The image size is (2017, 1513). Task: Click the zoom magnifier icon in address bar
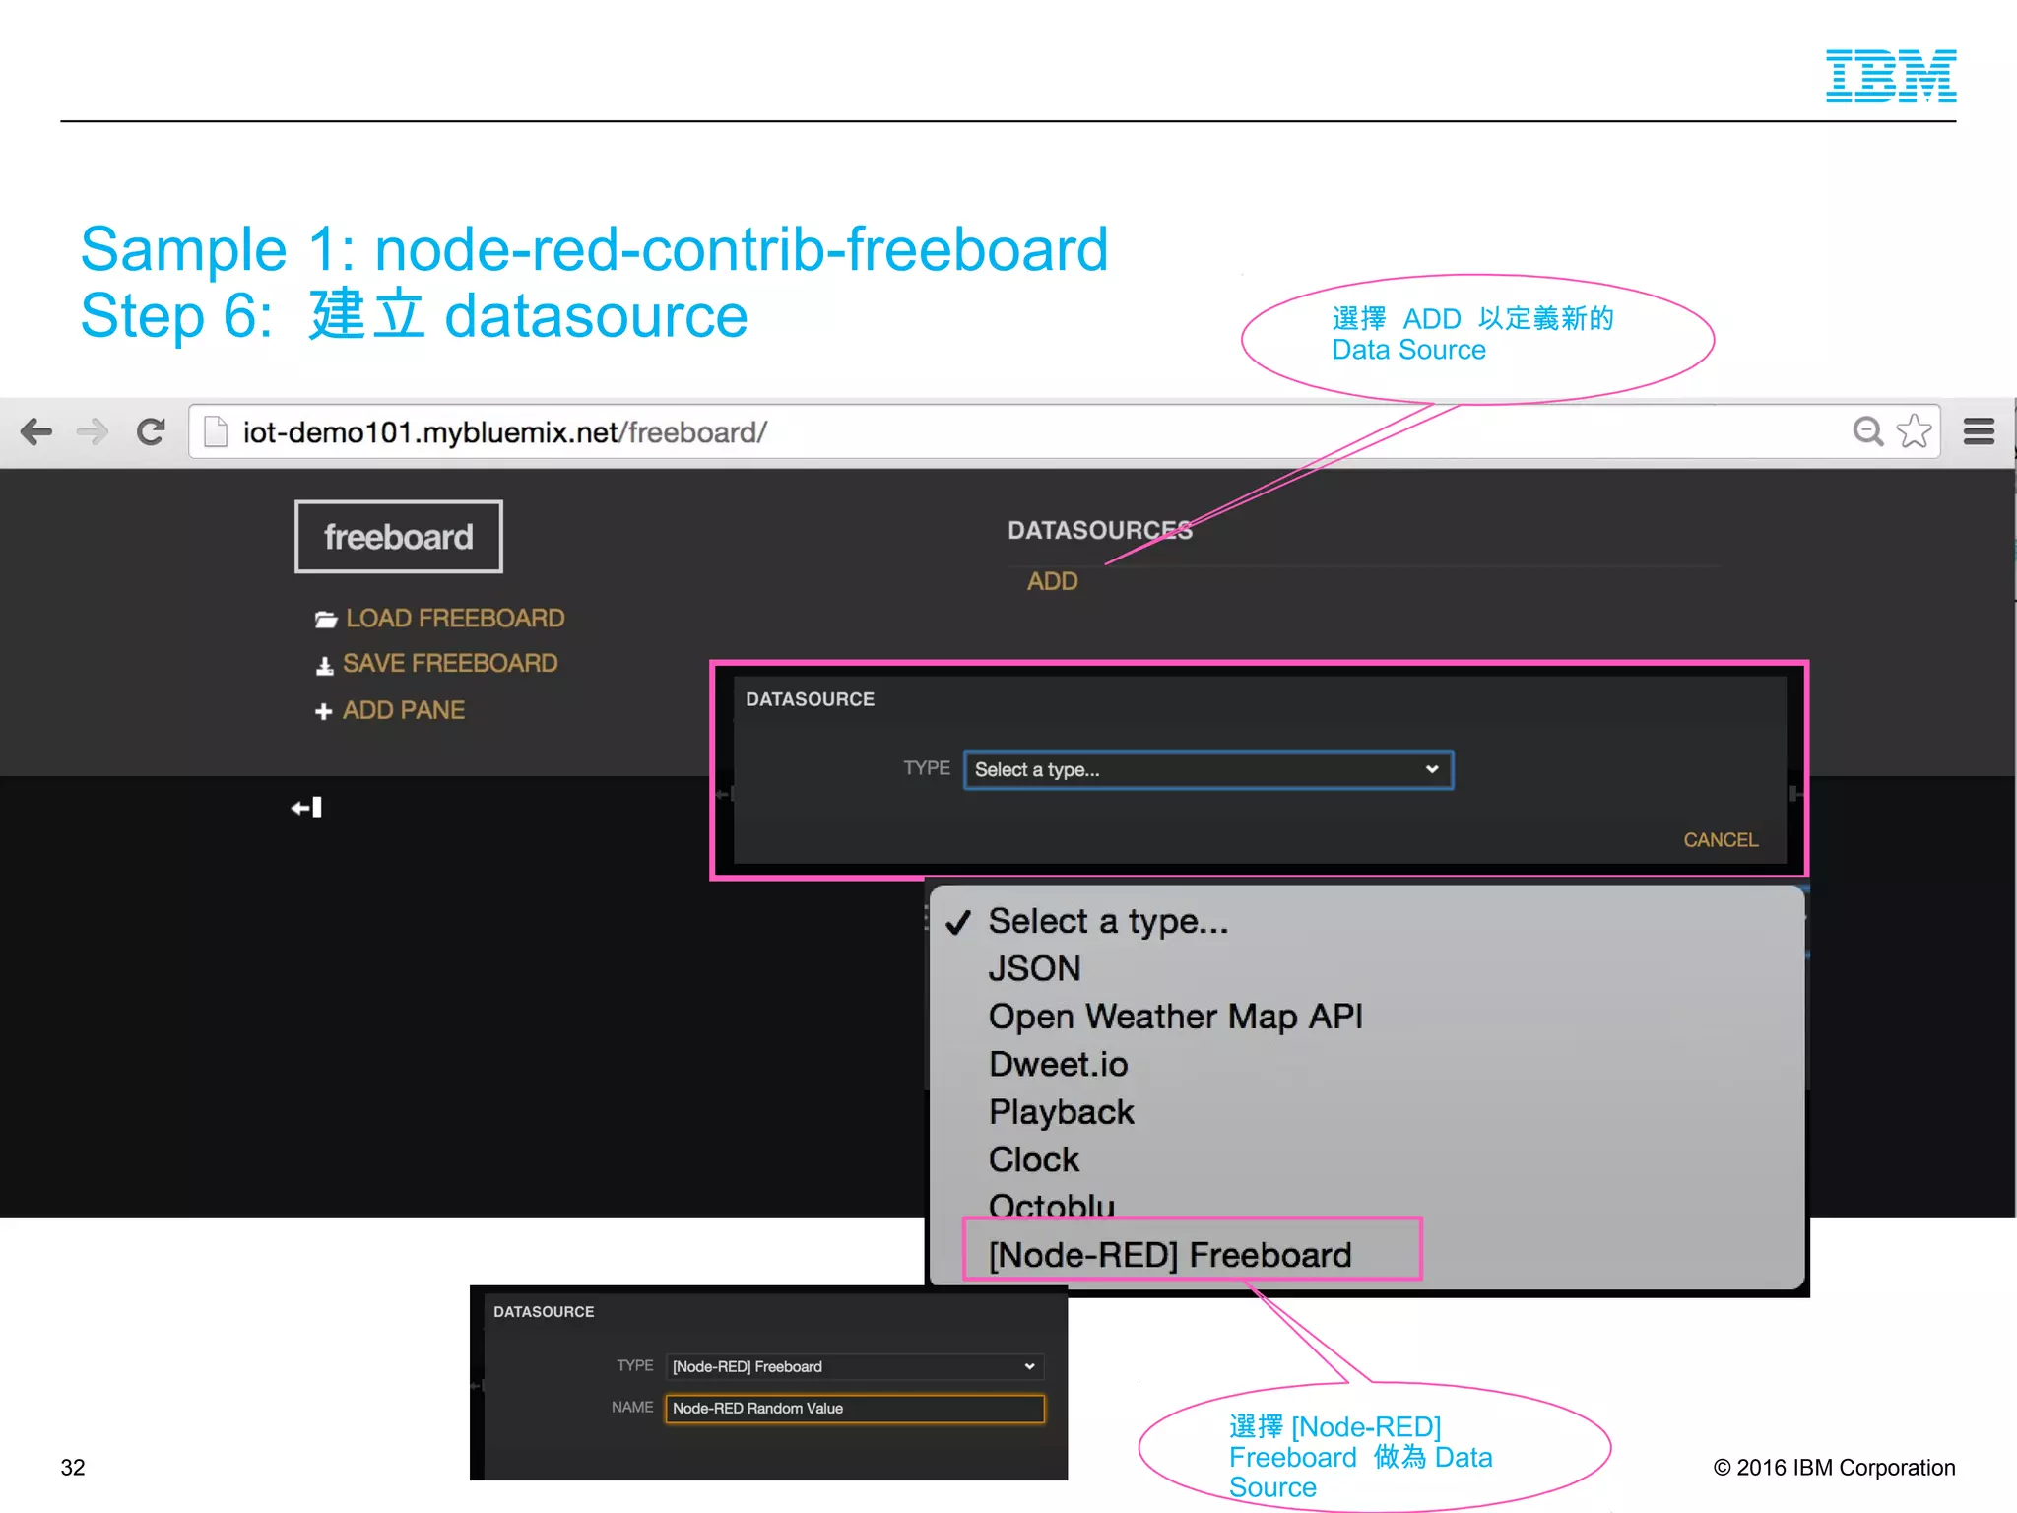1867,431
